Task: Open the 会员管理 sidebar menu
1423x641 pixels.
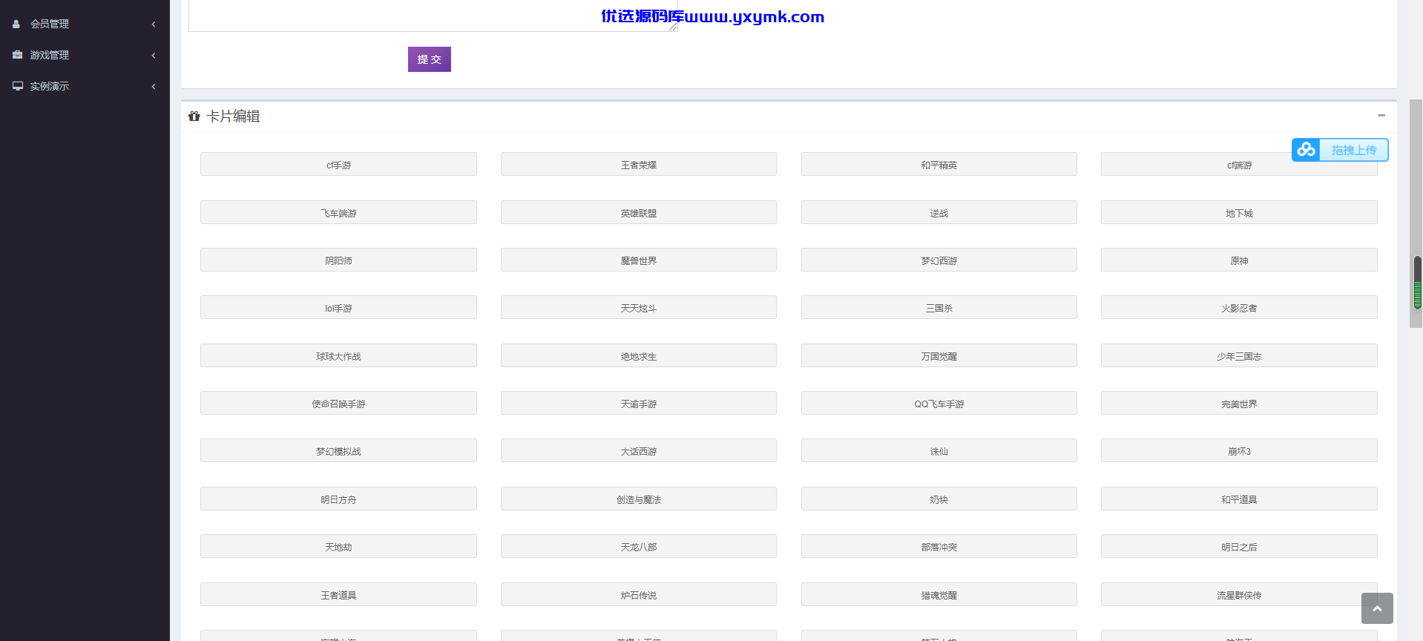Action: [x=85, y=24]
